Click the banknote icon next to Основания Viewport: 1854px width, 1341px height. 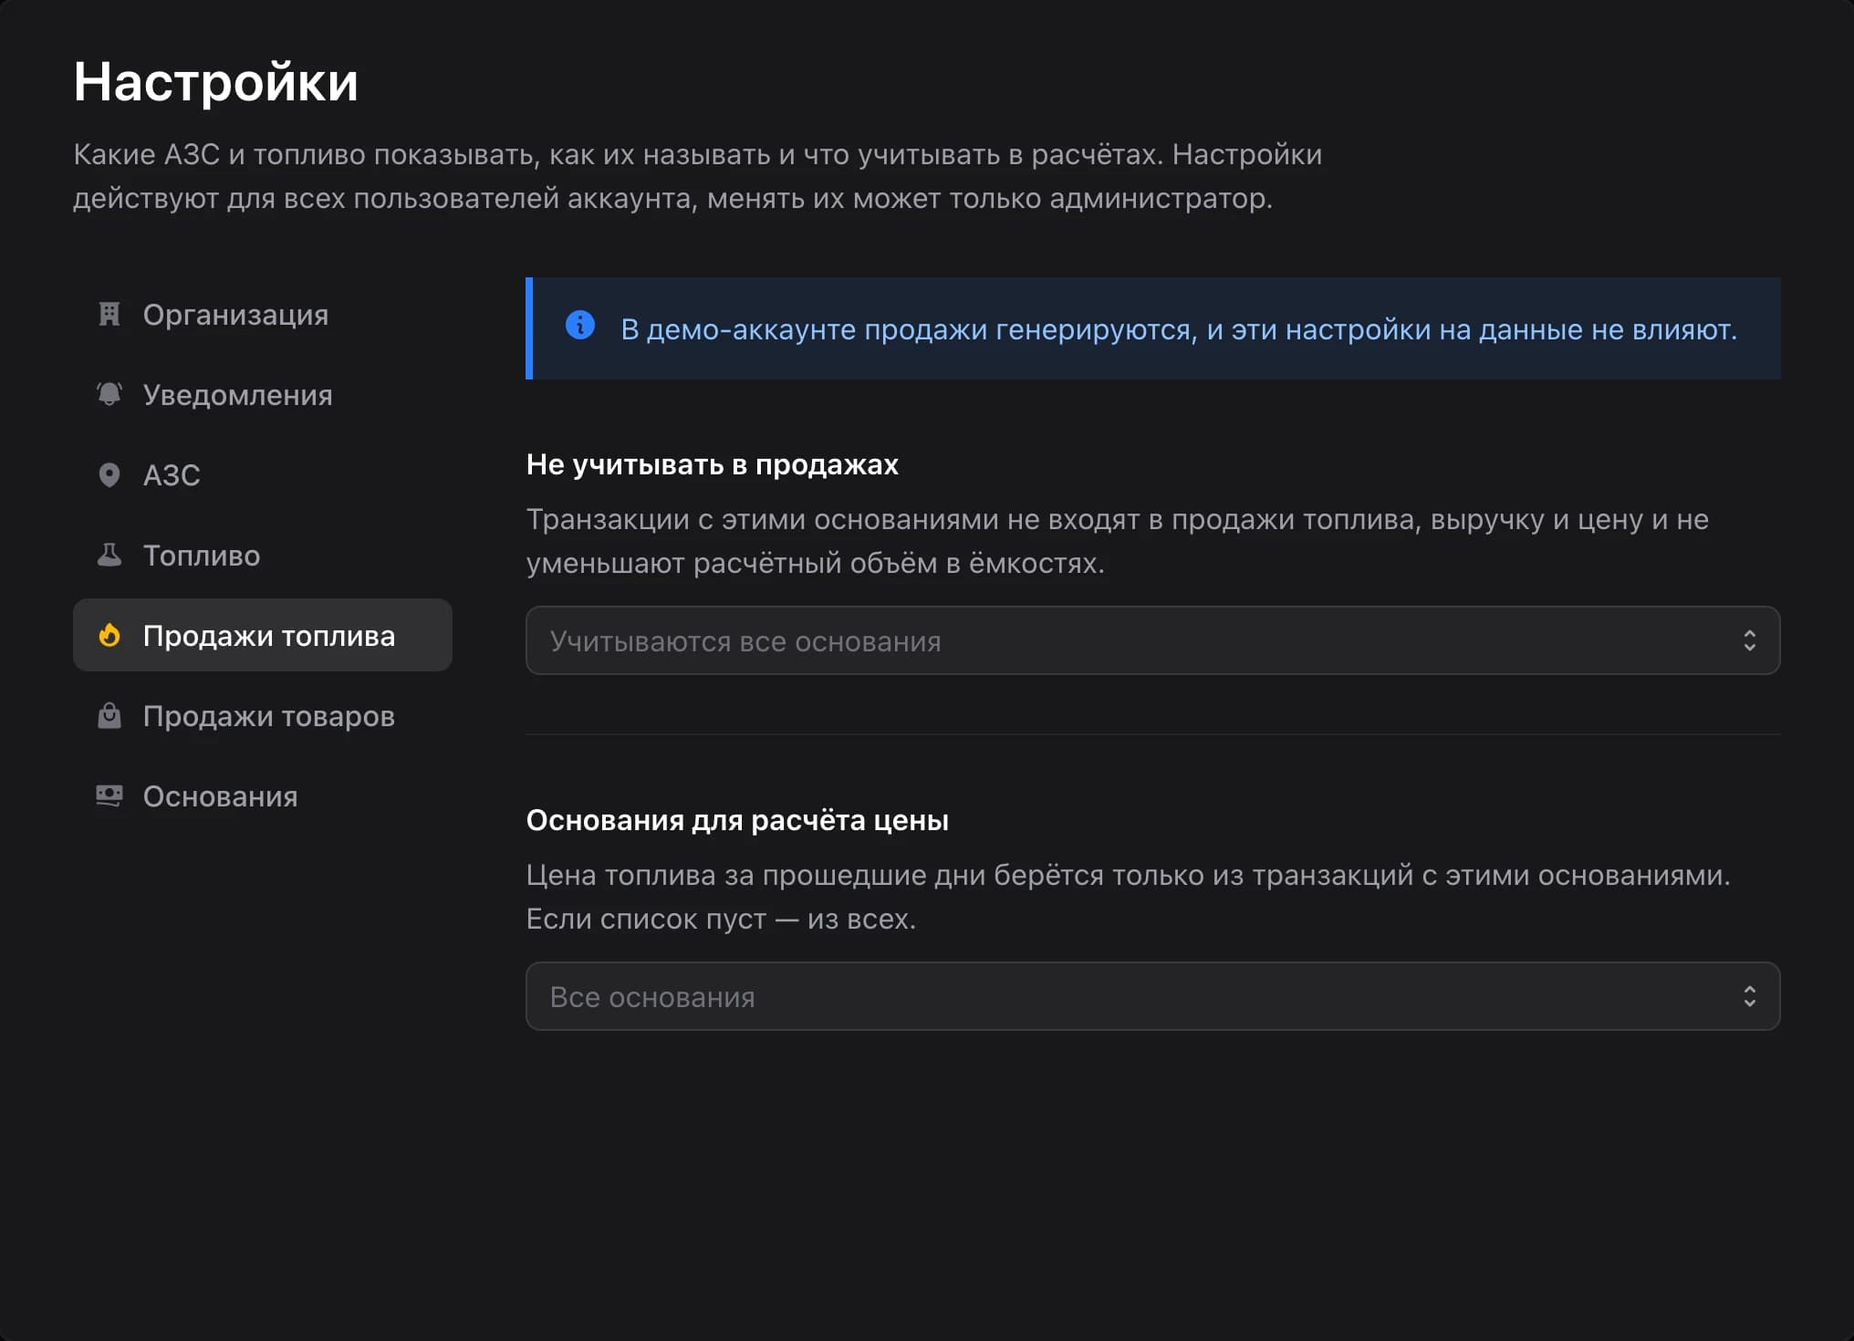(109, 796)
